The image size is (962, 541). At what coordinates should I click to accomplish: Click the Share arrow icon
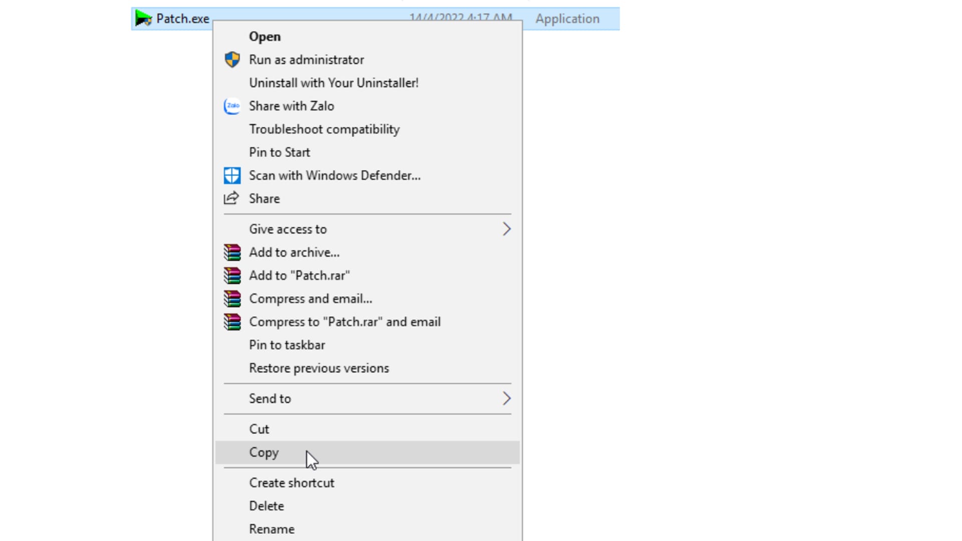pos(231,198)
